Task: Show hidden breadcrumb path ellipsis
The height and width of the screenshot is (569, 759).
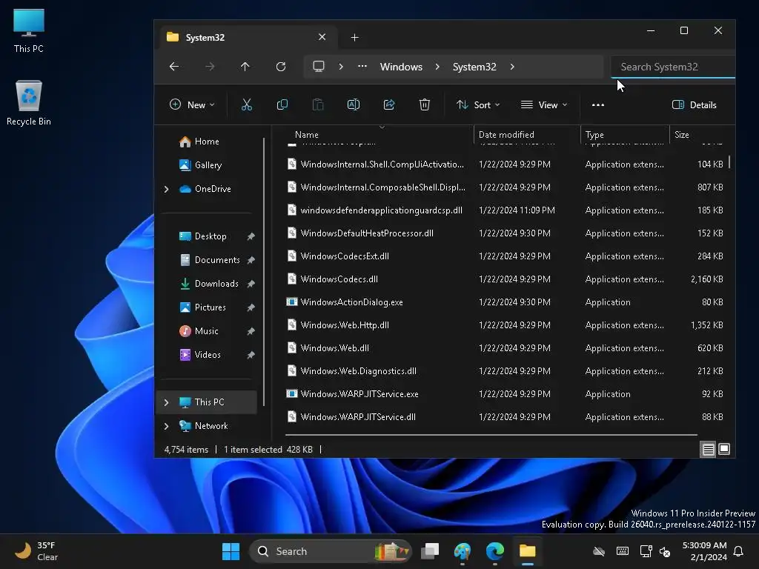Action: pos(362,67)
